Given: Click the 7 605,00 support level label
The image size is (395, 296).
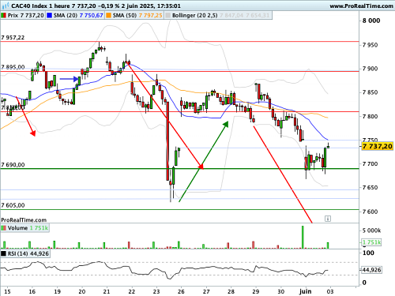Looking at the screenshot, I should click(13, 205).
